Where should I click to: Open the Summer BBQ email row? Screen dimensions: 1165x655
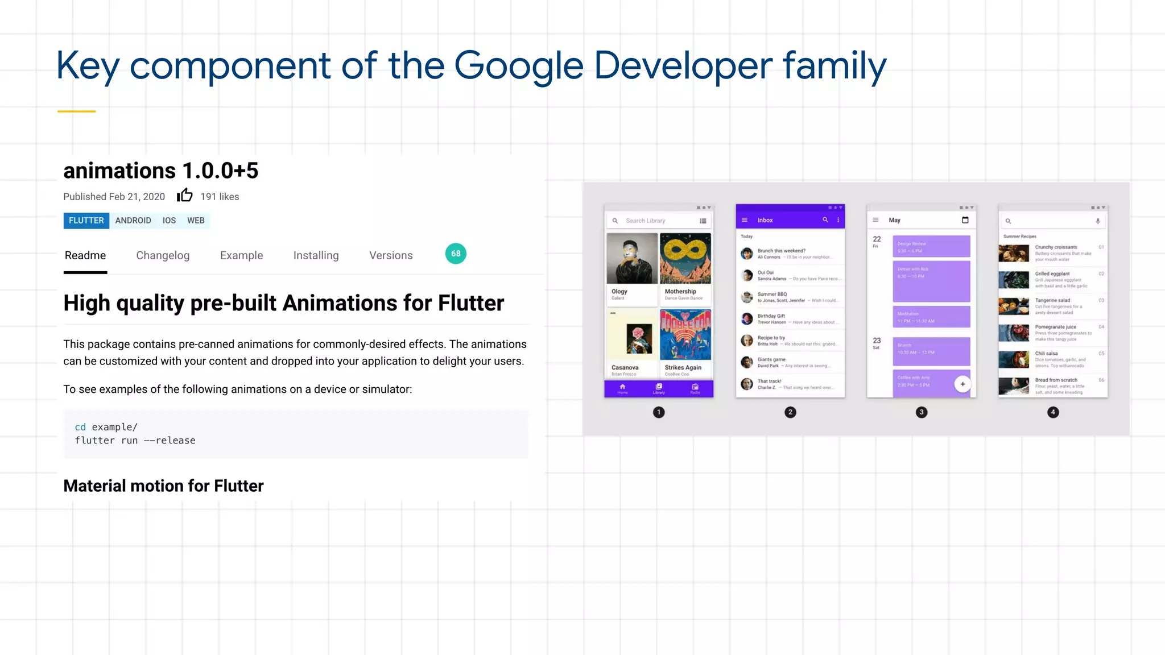point(791,297)
